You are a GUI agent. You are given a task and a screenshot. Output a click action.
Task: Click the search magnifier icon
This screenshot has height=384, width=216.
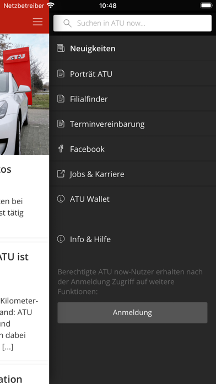(x=67, y=23)
